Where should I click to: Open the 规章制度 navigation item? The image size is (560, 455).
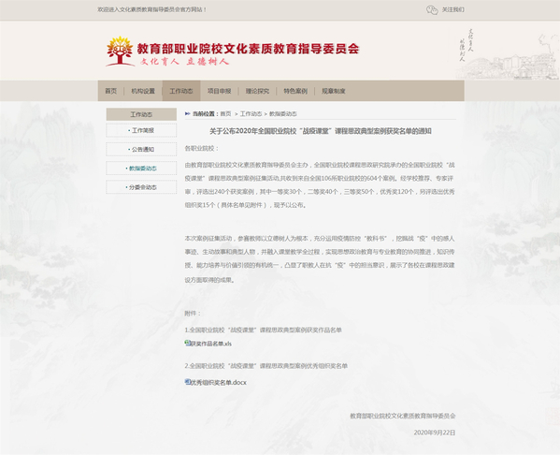point(334,91)
